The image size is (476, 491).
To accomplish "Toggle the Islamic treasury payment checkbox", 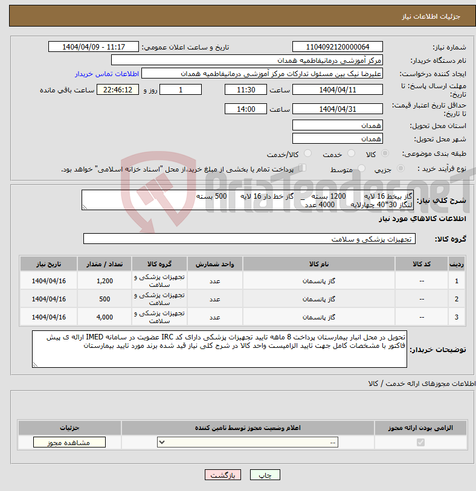I will coord(302,168).
